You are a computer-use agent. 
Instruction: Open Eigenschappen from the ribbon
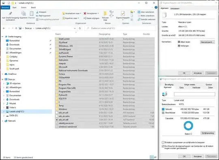123,16
